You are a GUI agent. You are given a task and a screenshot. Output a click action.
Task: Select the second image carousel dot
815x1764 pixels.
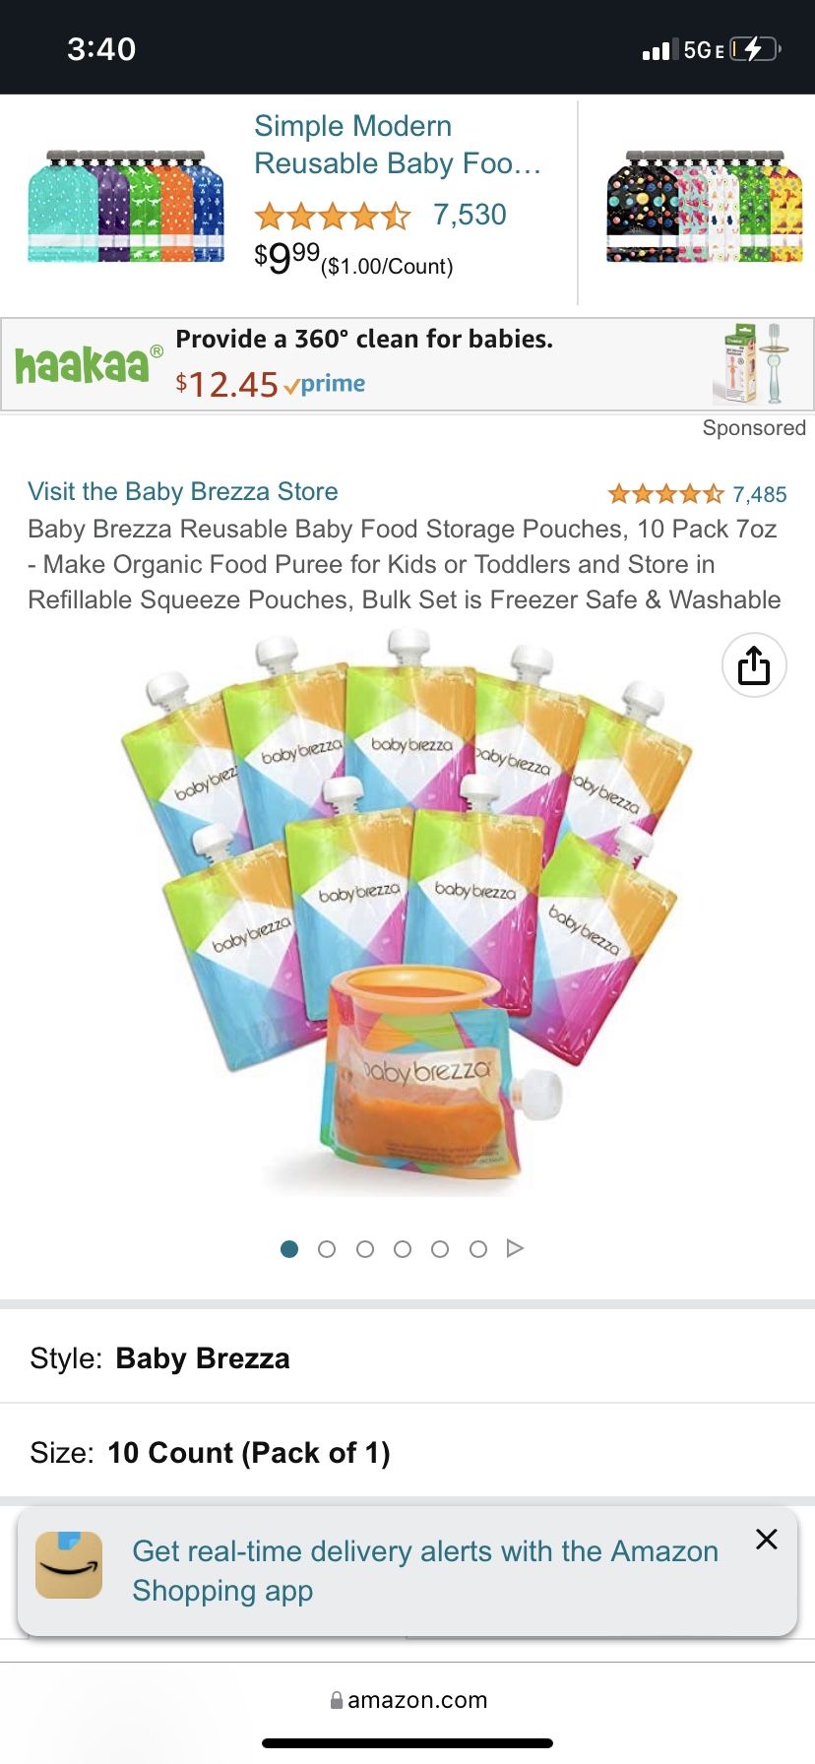pyautogui.click(x=327, y=1249)
